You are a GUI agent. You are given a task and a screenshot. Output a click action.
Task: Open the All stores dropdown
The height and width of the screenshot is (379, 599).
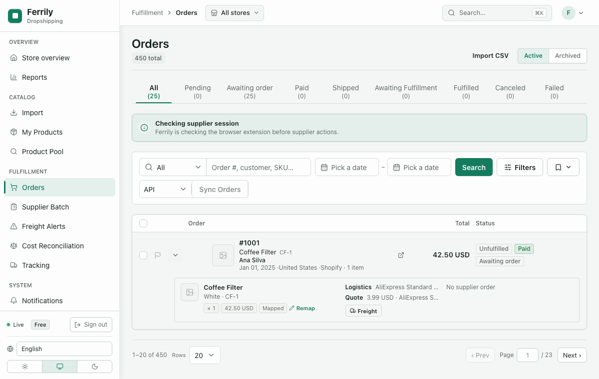(x=235, y=13)
